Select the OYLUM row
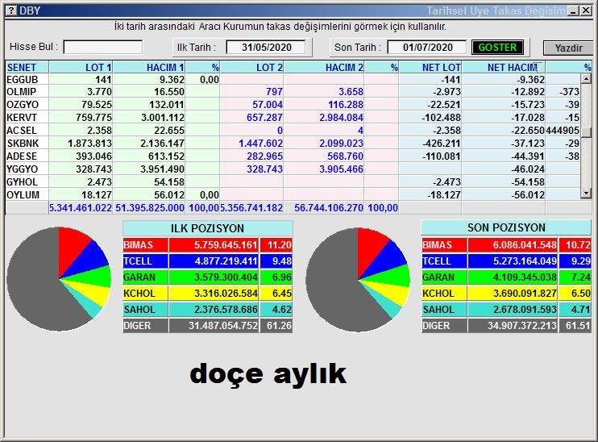The image size is (598, 442). (x=293, y=194)
